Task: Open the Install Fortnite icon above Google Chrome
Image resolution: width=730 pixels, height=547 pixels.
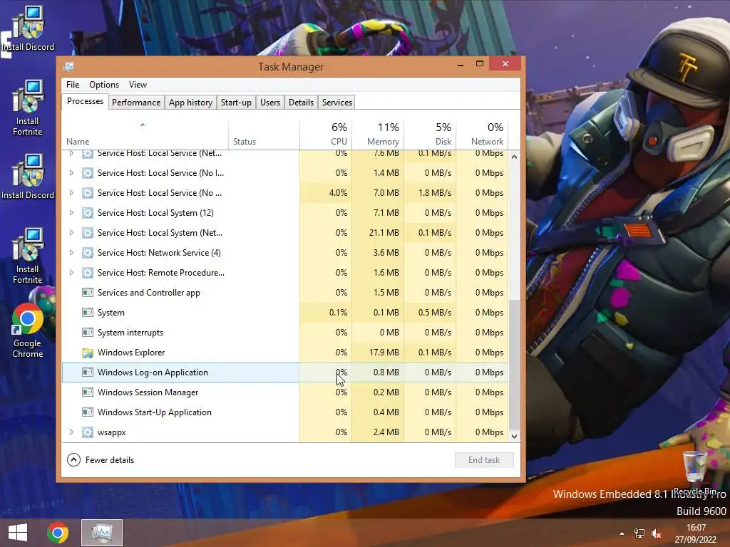Action: click(28, 256)
